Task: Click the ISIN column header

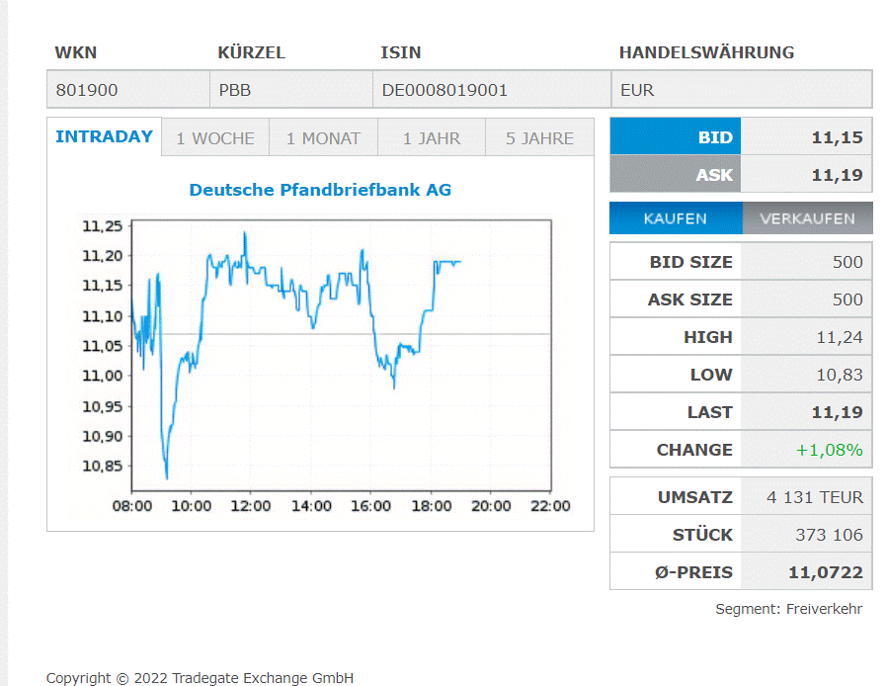Action: coord(400,52)
